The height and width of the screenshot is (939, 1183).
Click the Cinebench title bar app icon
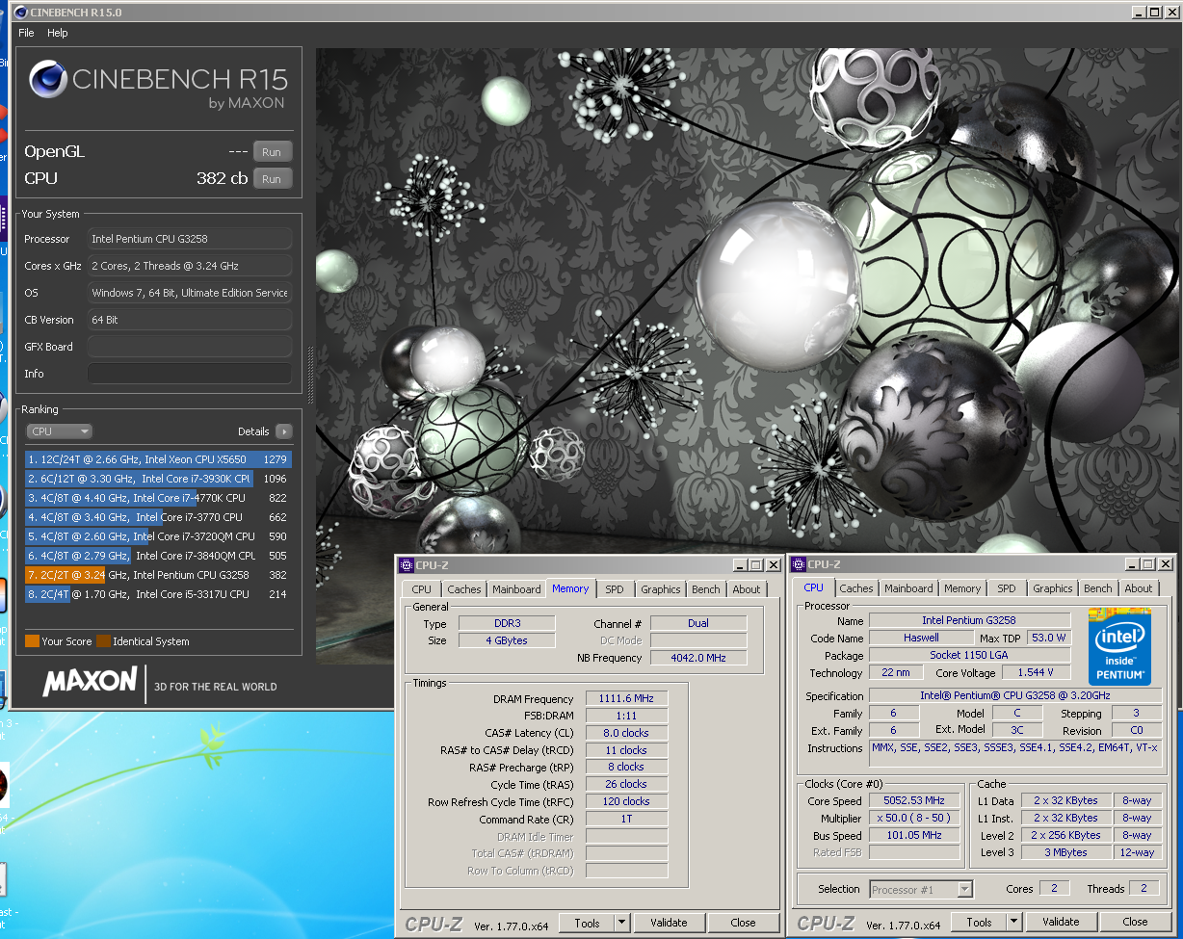(x=21, y=13)
